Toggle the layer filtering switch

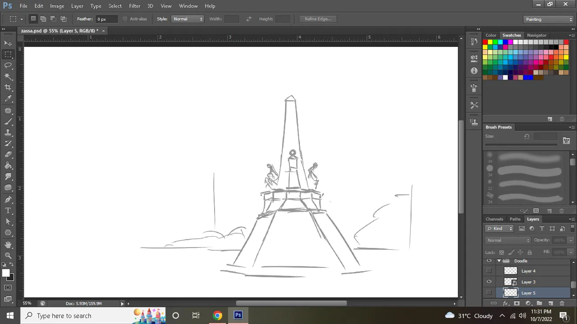point(572,229)
